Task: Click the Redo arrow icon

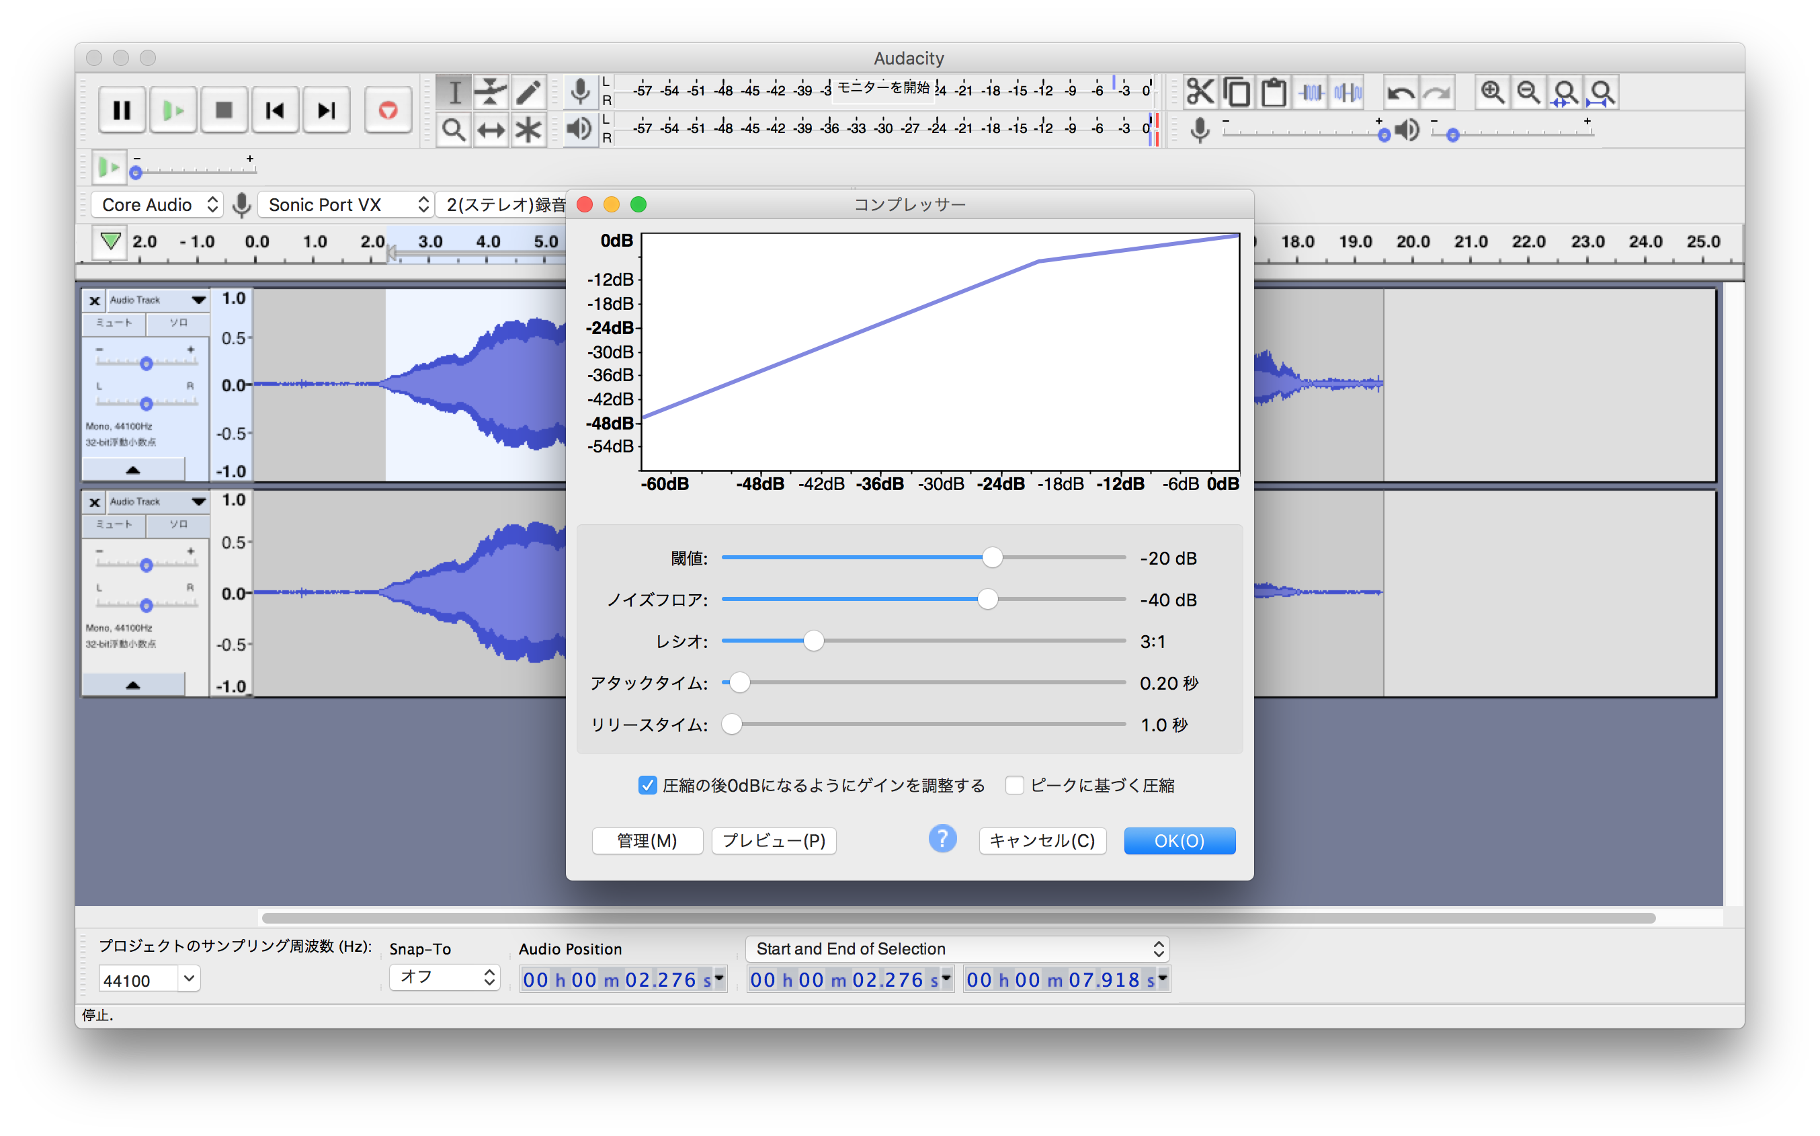Action: 1438,92
